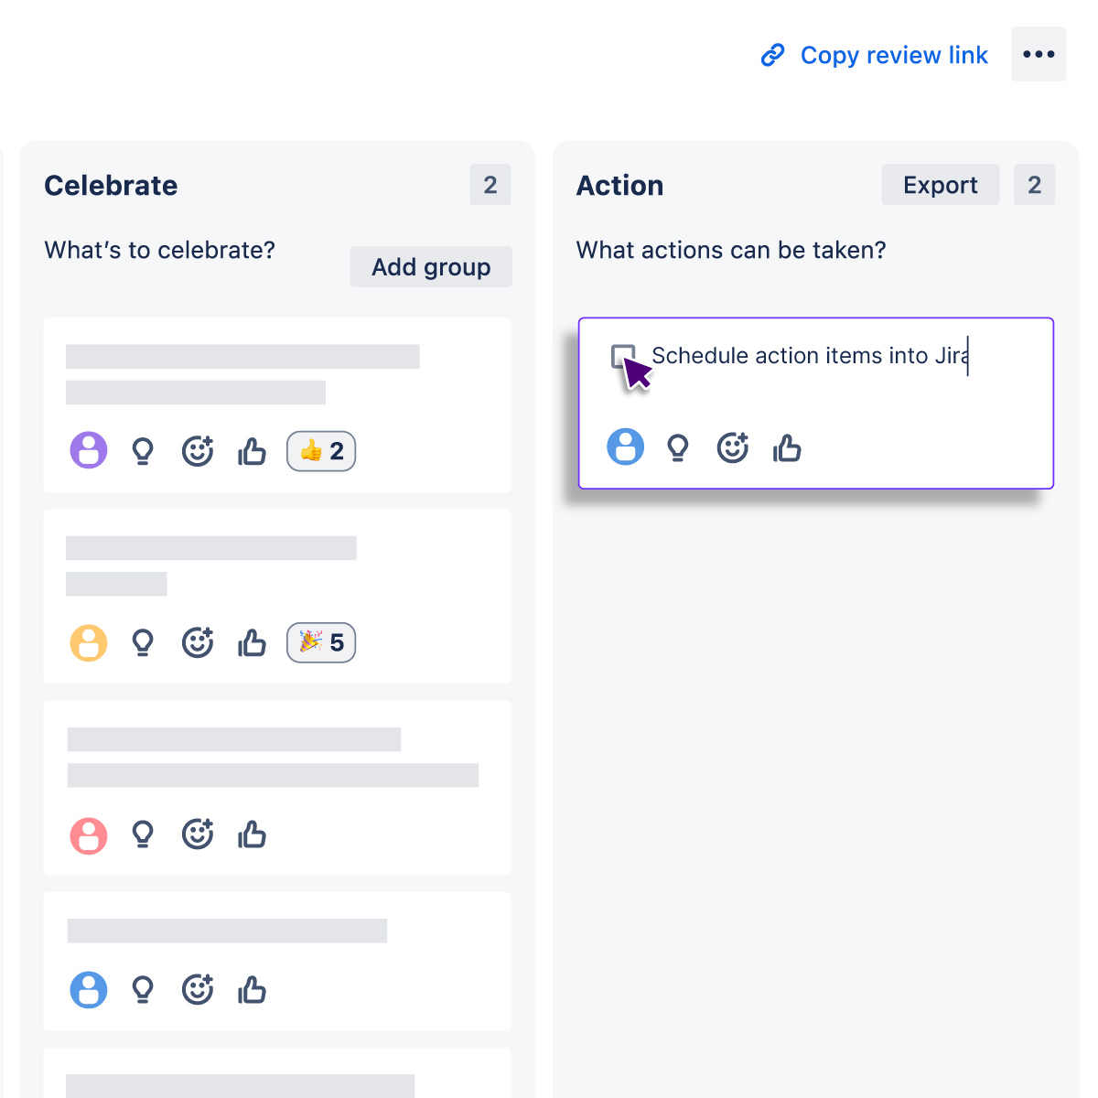Toggle the party popper 5 reaction chip
This screenshot has width=1098, height=1098.
(321, 642)
